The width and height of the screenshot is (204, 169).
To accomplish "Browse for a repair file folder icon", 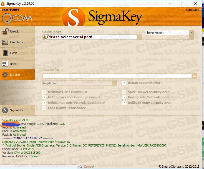I will 194,76.
